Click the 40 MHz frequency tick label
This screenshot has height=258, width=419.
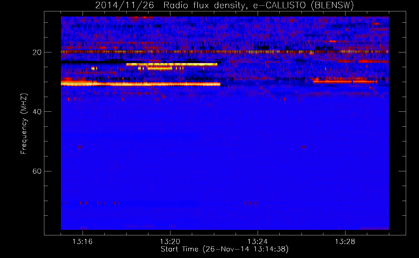(x=37, y=112)
